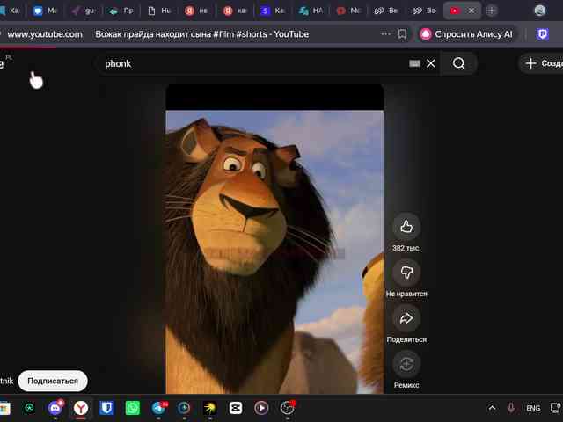
Task: Like the short with 382 тыс. likes
Action: [406, 227]
